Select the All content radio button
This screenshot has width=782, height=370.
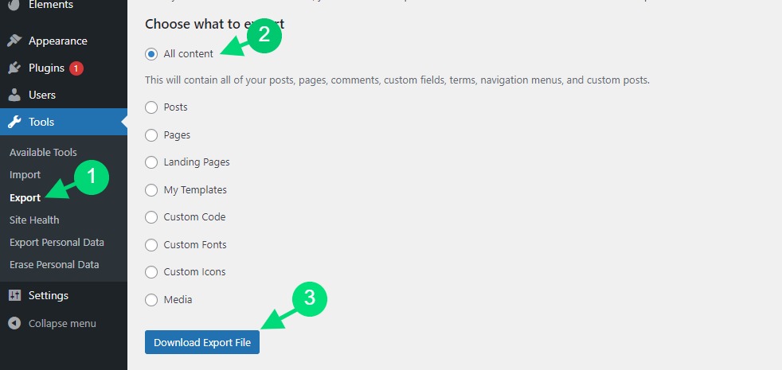click(x=151, y=54)
